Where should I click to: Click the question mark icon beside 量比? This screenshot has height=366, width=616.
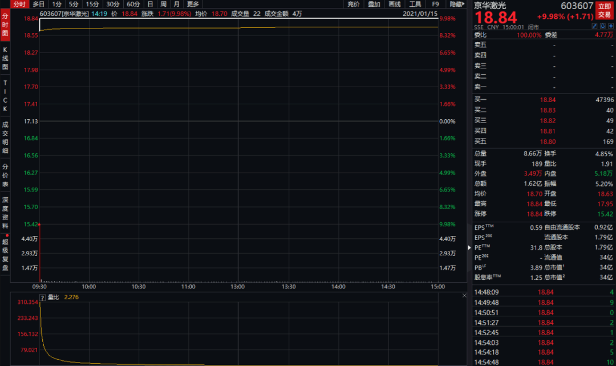(x=42, y=298)
